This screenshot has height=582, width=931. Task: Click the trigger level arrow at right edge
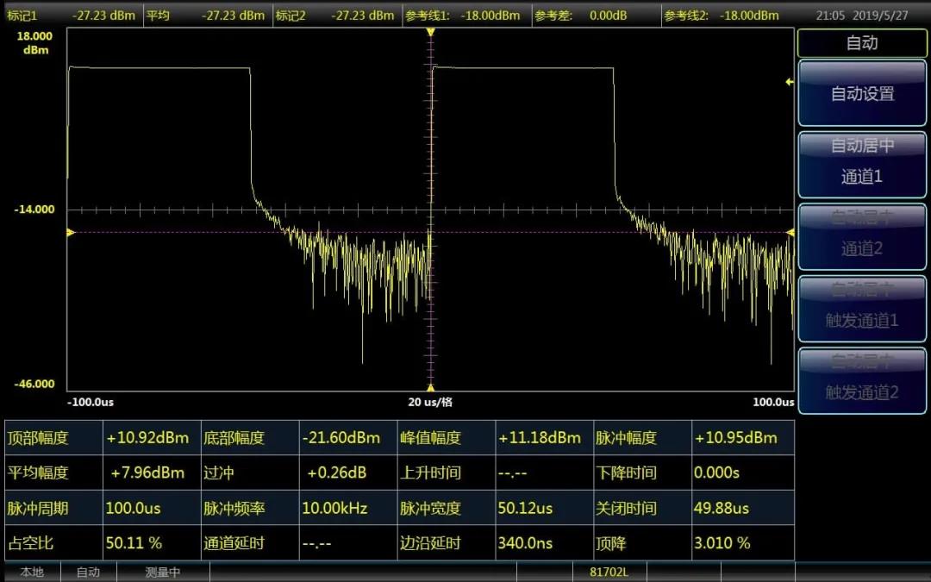point(788,82)
